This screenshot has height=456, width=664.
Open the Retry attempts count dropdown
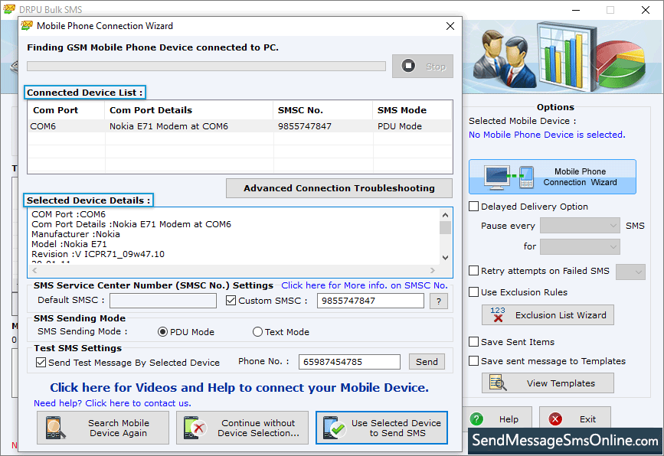[630, 272]
